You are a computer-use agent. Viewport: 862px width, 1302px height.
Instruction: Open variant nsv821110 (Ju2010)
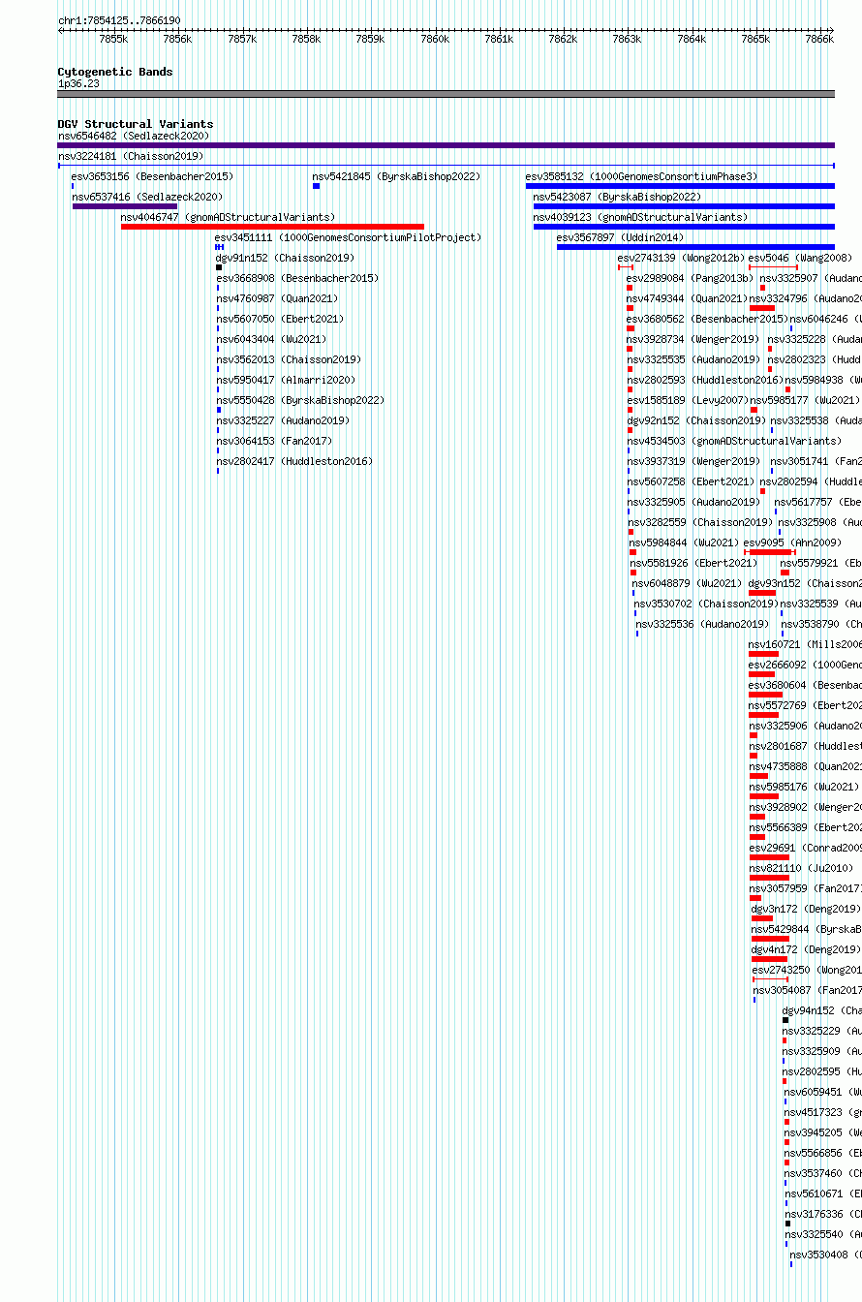point(802,868)
